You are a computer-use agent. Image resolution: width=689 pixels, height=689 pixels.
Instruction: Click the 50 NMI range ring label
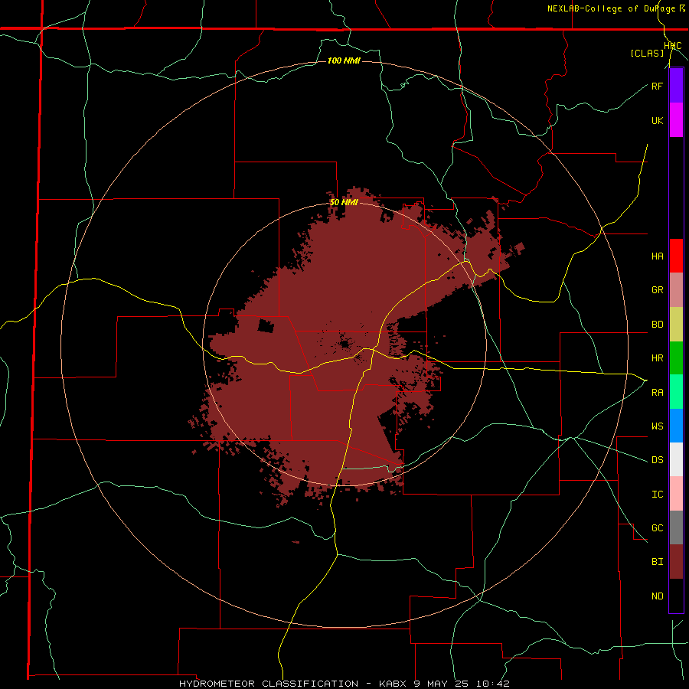click(x=344, y=203)
